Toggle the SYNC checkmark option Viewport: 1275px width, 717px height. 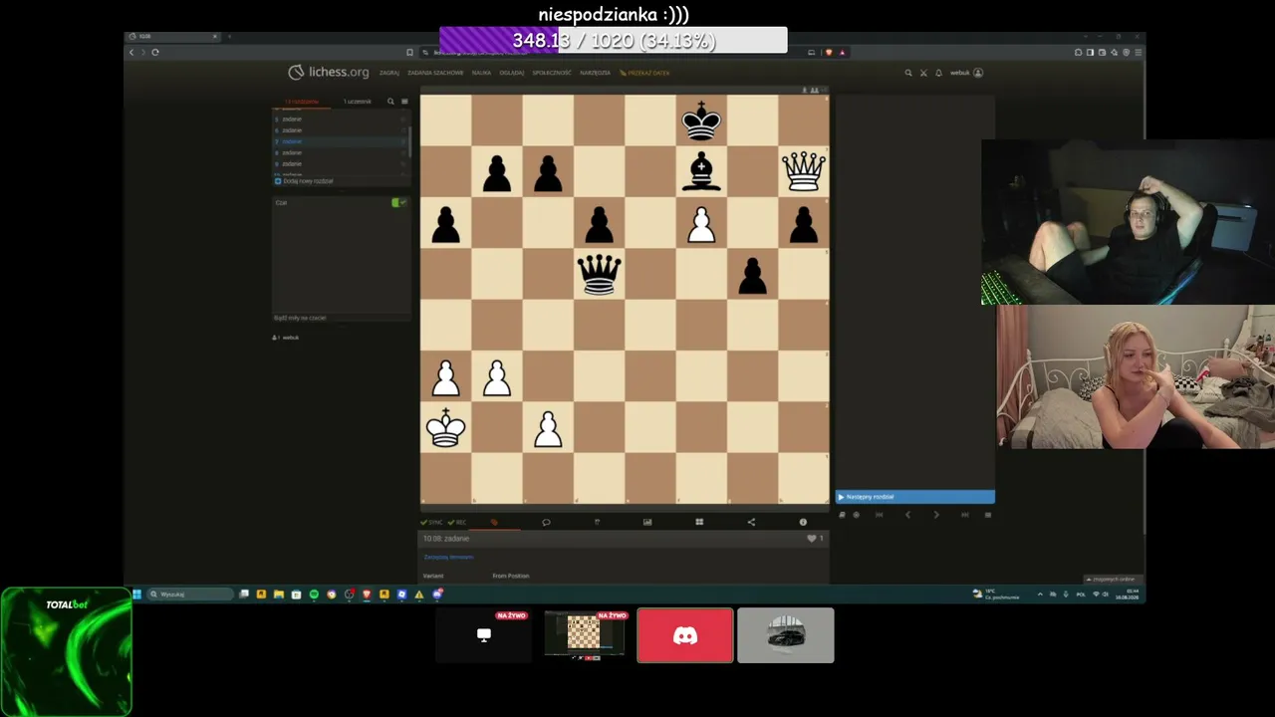click(x=431, y=522)
